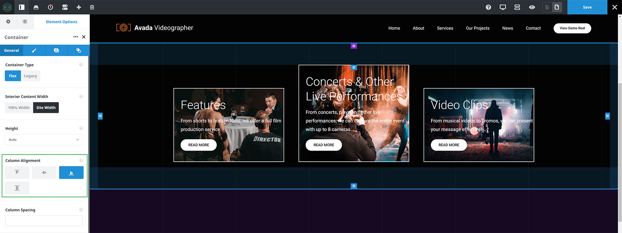Click the Column Spacing input field
Viewport: 622px width, 233px height.
(44, 221)
